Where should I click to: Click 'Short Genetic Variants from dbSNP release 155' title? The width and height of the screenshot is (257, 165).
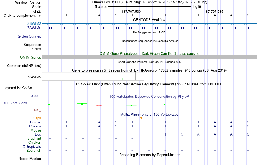149,62
